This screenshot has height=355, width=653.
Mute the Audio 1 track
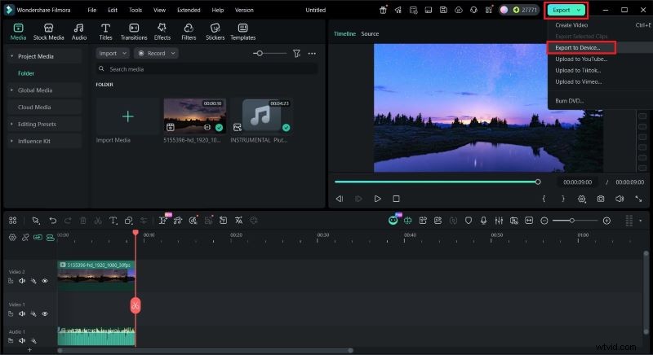(22, 341)
